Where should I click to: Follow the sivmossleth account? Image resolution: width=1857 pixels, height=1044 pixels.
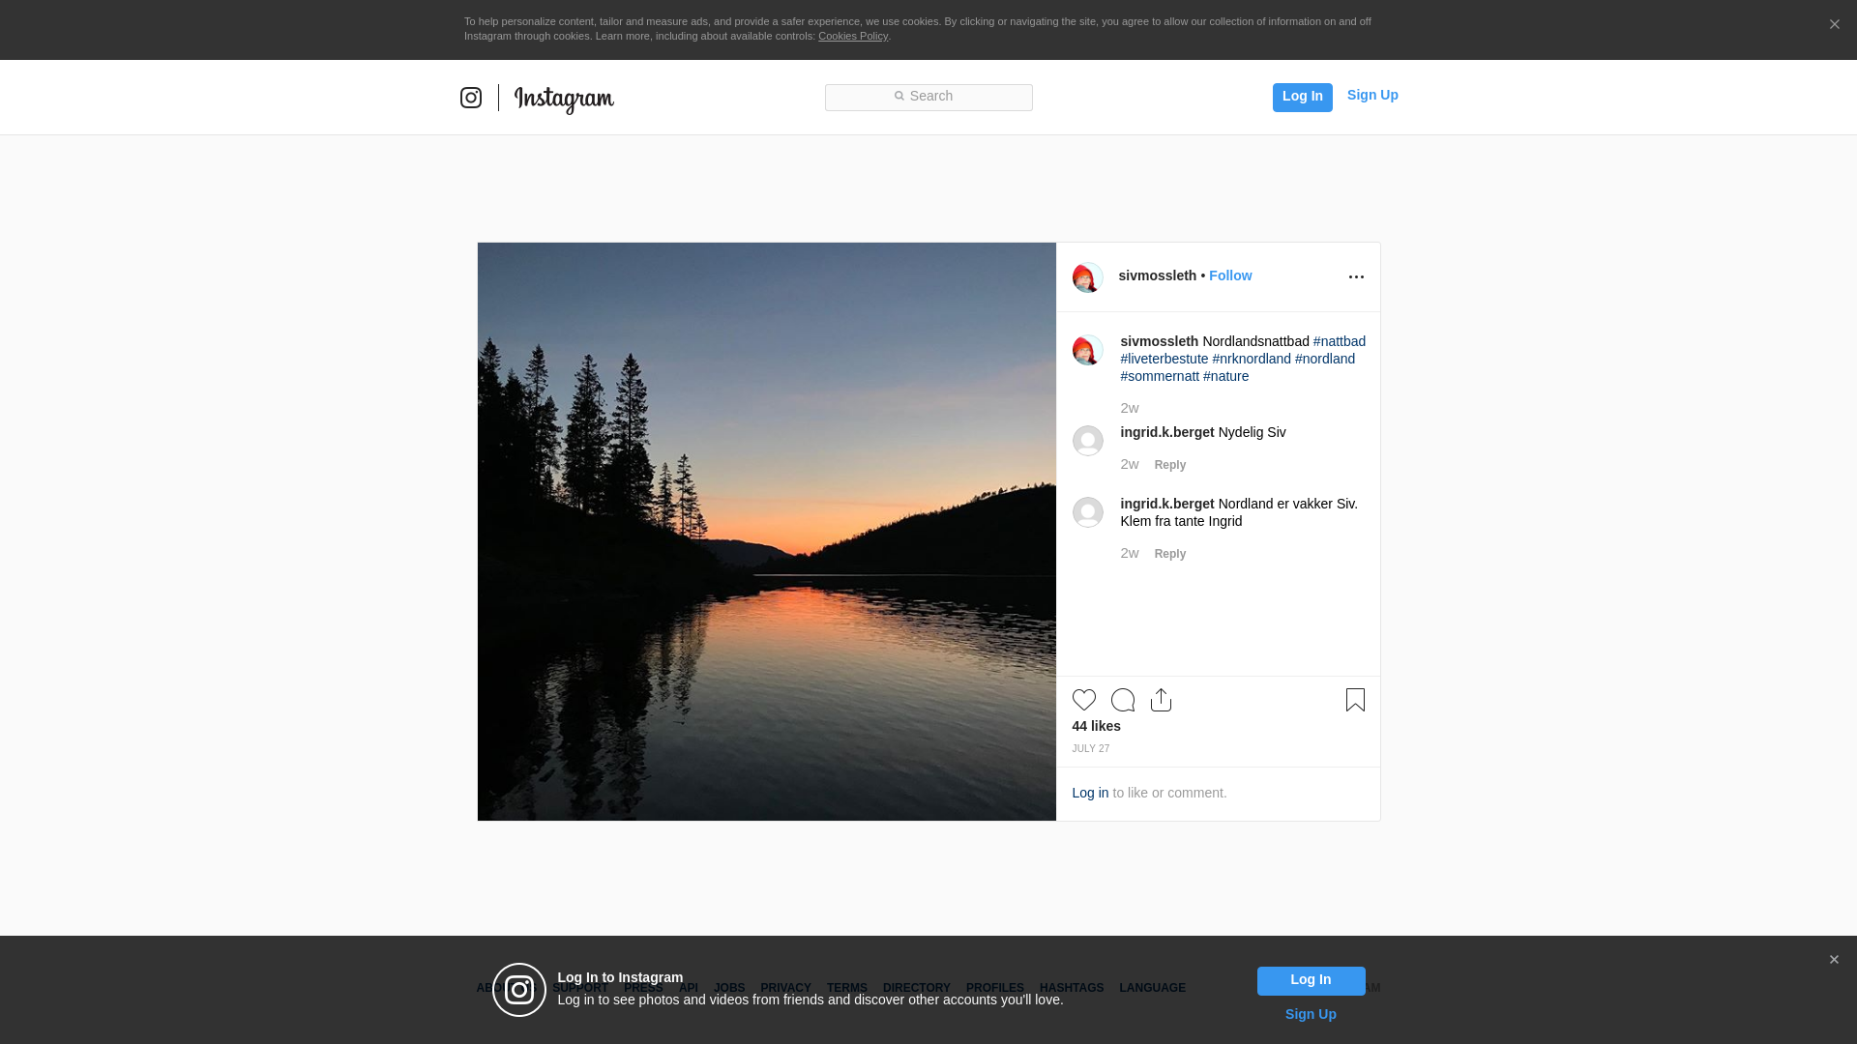[x=1229, y=275]
